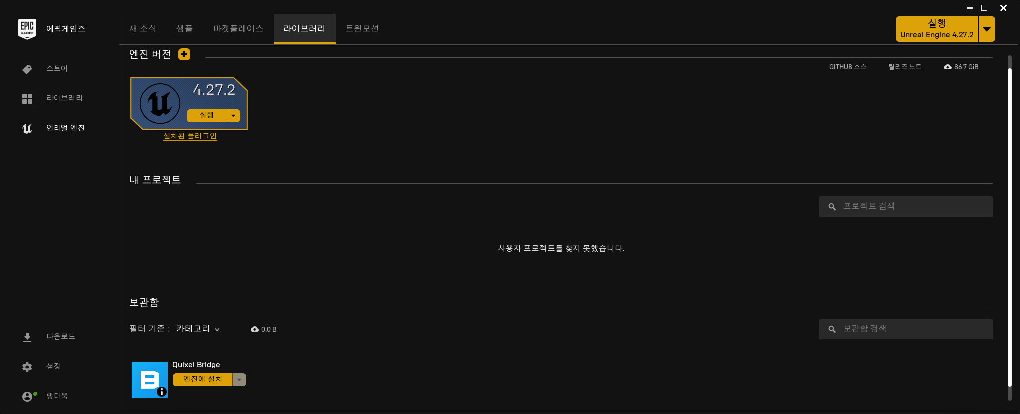Viewport: 1020px width, 414px height.
Task: Open the 라이브러리 grid icon in sidebar
Action: pos(27,99)
